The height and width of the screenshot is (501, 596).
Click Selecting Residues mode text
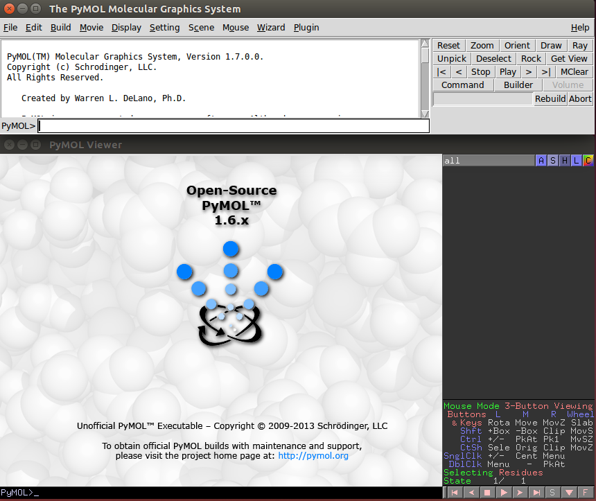493,473
